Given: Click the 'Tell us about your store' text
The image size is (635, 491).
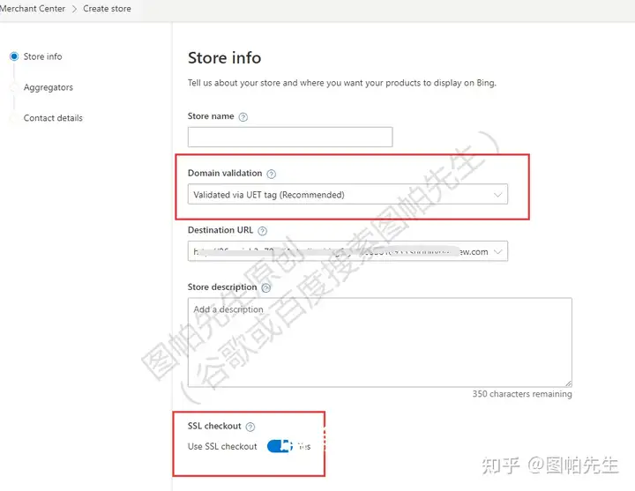Looking at the screenshot, I should (342, 83).
